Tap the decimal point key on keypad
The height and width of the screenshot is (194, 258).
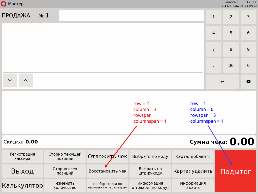tap(214, 65)
